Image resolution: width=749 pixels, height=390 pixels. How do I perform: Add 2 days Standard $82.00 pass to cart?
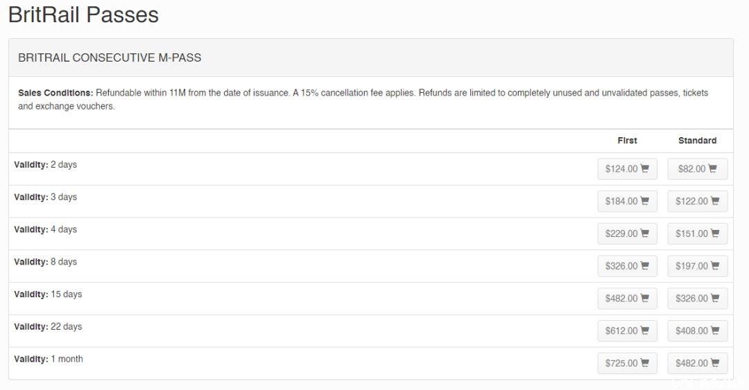698,169
